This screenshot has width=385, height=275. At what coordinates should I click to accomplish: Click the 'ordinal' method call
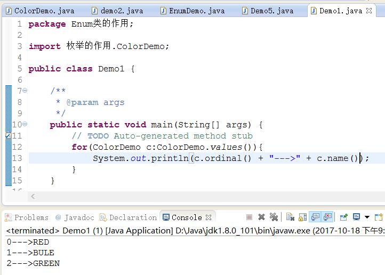point(223,158)
